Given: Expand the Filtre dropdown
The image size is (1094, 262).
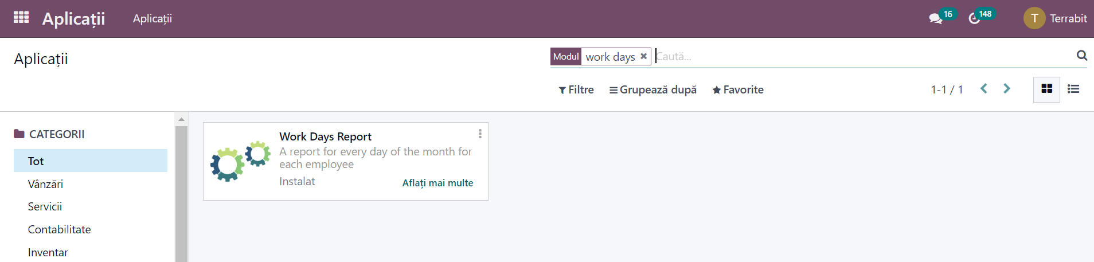Looking at the screenshot, I should pos(576,89).
